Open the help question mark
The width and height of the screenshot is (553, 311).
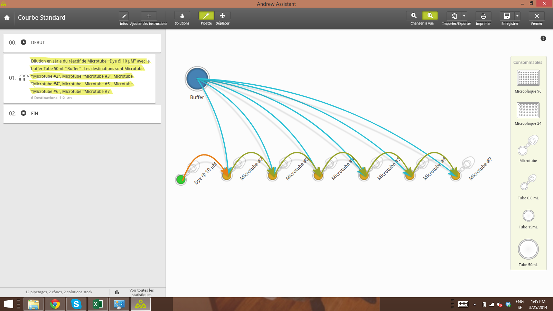click(543, 38)
